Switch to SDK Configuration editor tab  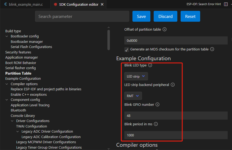point(78,4)
